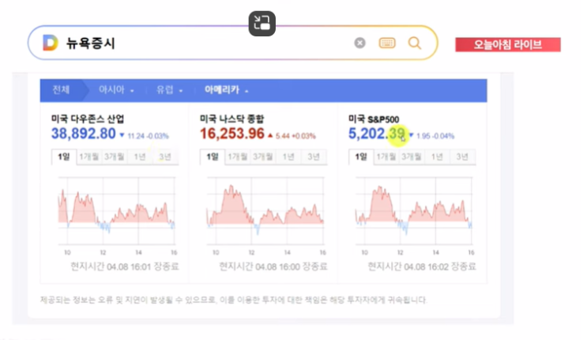Screen dimensions: 587x340
Task: Select 1년 tab in Nasdaq chart
Action: [288, 157]
